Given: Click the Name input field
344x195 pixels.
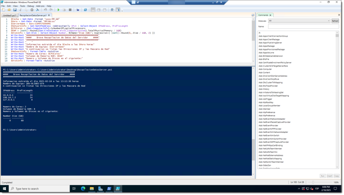Looking at the screenshot, I should [x=303, y=26].
